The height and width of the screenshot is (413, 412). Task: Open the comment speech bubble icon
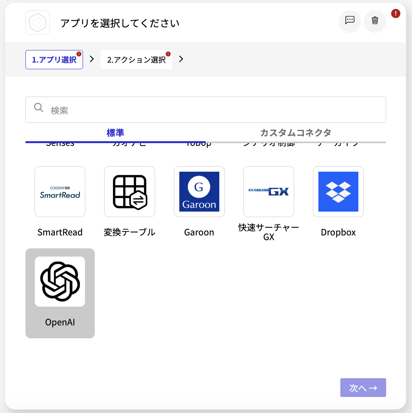pos(350,21)
